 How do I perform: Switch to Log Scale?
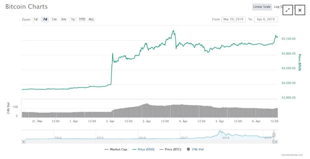(278, 7)
